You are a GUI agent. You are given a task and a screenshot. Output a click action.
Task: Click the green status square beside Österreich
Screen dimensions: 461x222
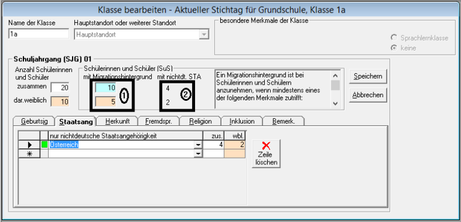[x=44, y=145]
